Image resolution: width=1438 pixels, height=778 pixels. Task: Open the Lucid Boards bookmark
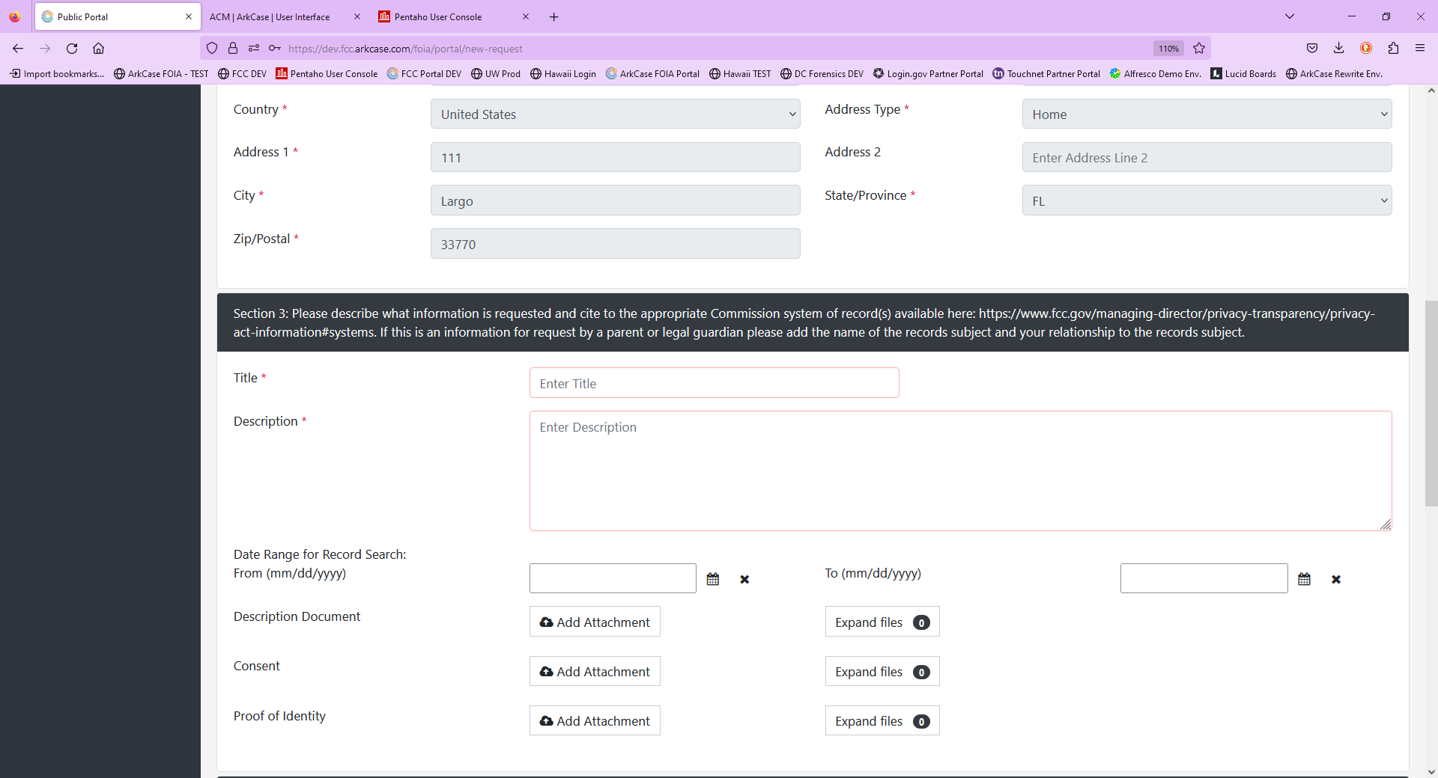pos(1243,74)
